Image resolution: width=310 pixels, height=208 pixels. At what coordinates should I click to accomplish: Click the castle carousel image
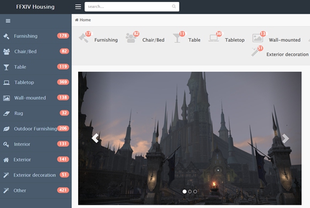190,138
